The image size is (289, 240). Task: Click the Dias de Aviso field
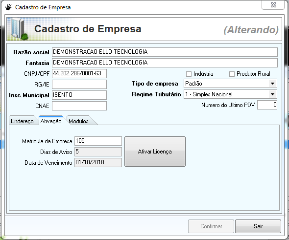(x=98, y=152)
